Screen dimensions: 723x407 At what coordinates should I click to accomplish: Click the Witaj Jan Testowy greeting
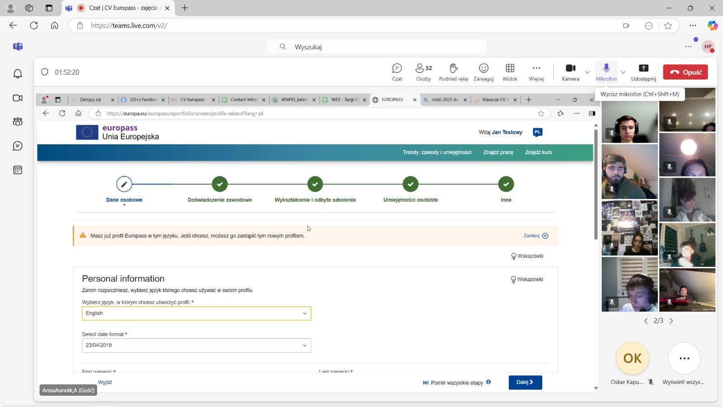501,132
